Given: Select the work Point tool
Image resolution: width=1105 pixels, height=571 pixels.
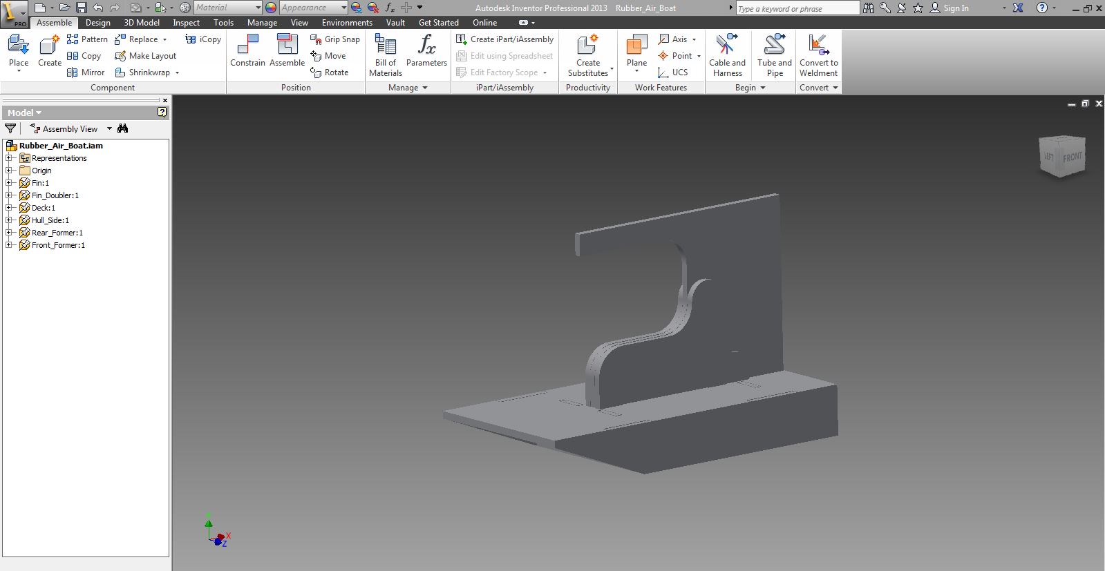Looking at the screenshot, I should [x=674, y=56].
